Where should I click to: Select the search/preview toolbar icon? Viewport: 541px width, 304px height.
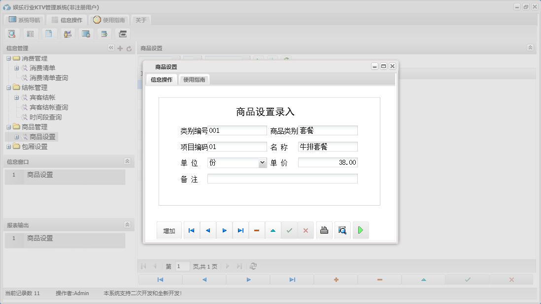[12, 33]
